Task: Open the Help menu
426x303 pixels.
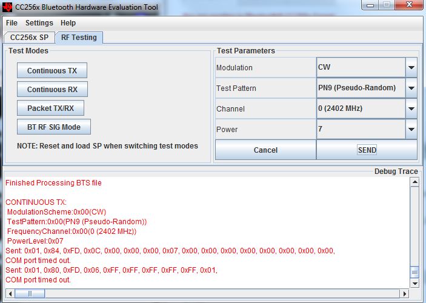Action: coord(68,23)
